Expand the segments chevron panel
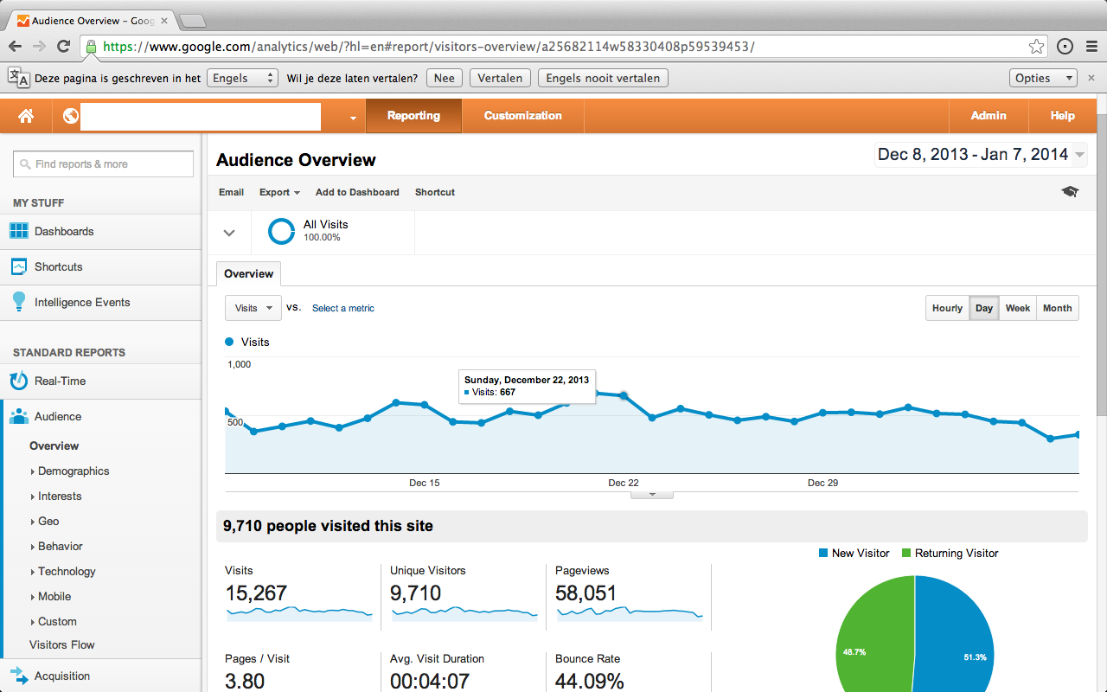 click(229, 233)
